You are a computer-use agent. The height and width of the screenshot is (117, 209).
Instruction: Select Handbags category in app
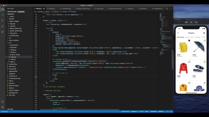tap(198, 37)
